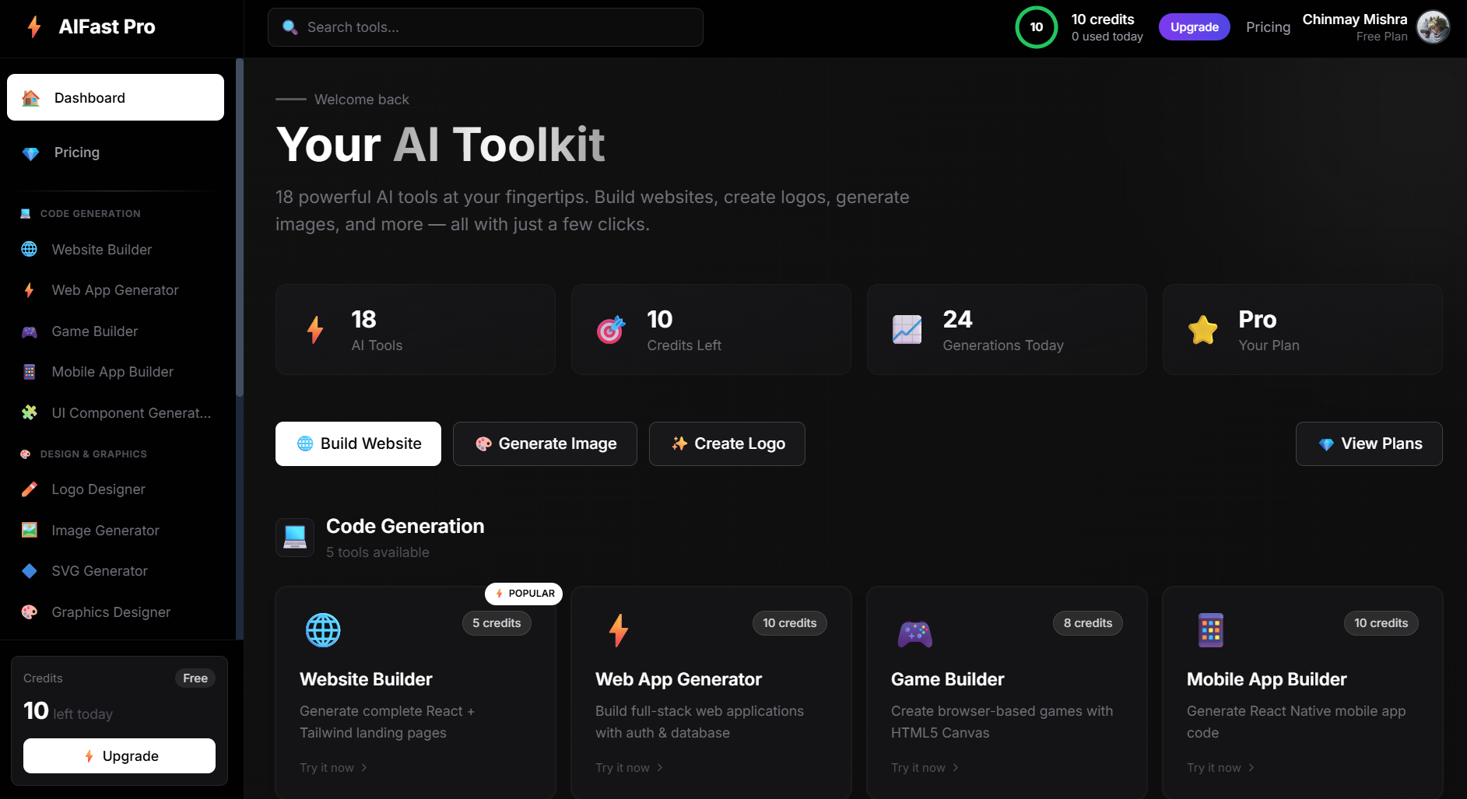This screenshot has width=1467, height=799.
Task: Click the green credits ring indicator
Action: [1036, 26]
